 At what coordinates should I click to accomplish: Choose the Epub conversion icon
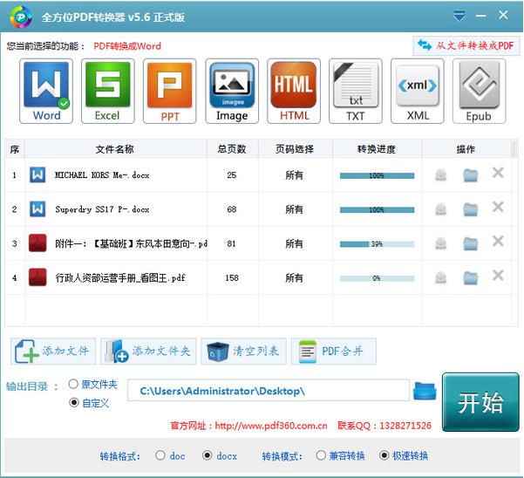479,92
